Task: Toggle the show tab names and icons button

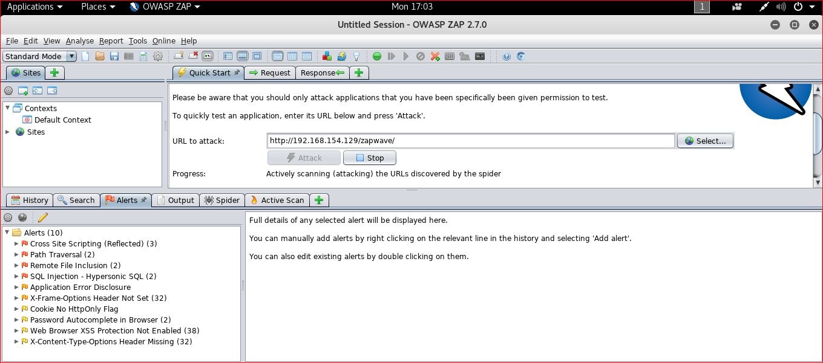Action: click(x=208, y=56)
